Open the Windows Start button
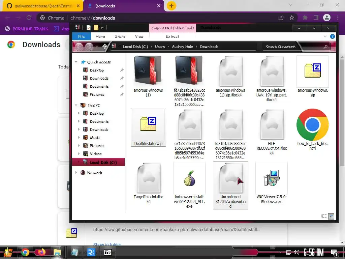The height and width of the screenshot is (259, 345). (x=8, y=252)
